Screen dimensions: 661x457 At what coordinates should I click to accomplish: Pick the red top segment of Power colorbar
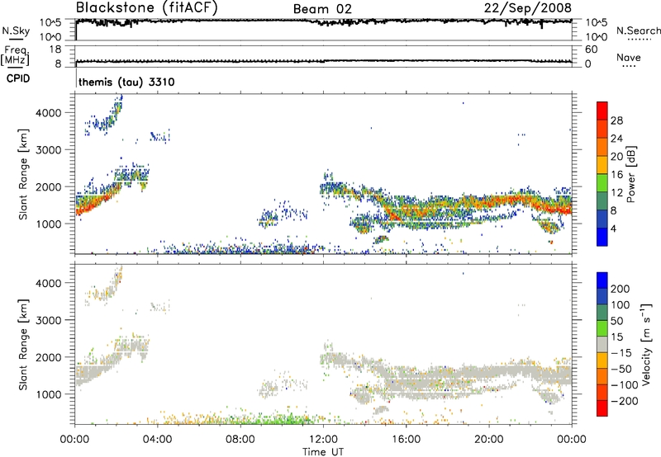point(602,111)
